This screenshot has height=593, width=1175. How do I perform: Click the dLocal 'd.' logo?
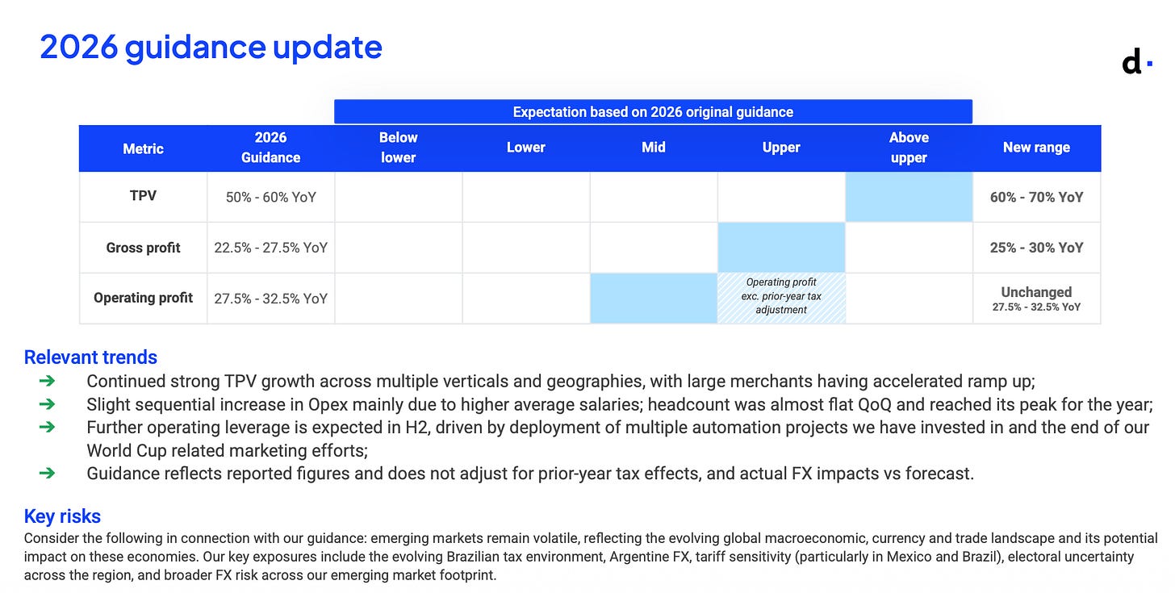1136,61
